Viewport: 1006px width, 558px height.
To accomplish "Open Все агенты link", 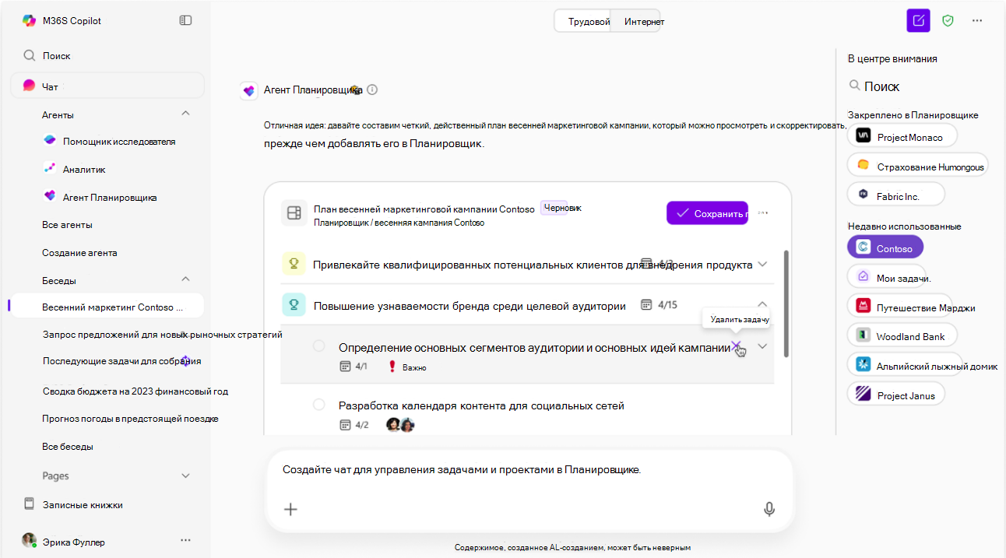I will pos(67,224).
